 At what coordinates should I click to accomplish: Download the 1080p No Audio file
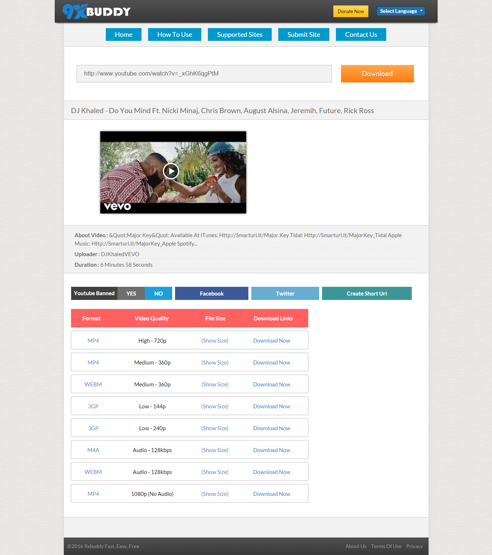pyautogui.click(x=272, y=494)
